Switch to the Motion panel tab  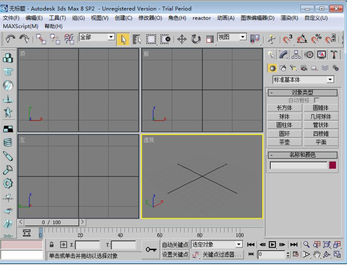click(x=309, y=54)
